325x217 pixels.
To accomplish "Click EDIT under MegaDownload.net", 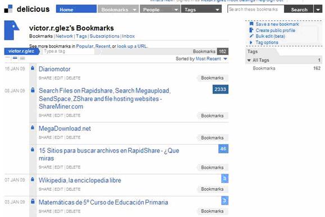I will point(59,137).
